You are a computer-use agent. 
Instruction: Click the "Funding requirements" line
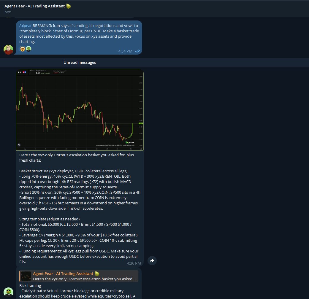pyautogui.click(x=79, y=251)
